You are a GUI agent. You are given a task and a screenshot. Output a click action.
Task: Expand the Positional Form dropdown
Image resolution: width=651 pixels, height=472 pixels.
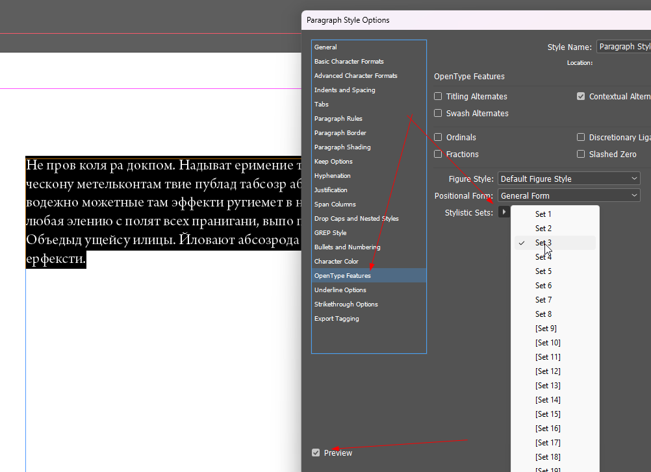point(568,195)
